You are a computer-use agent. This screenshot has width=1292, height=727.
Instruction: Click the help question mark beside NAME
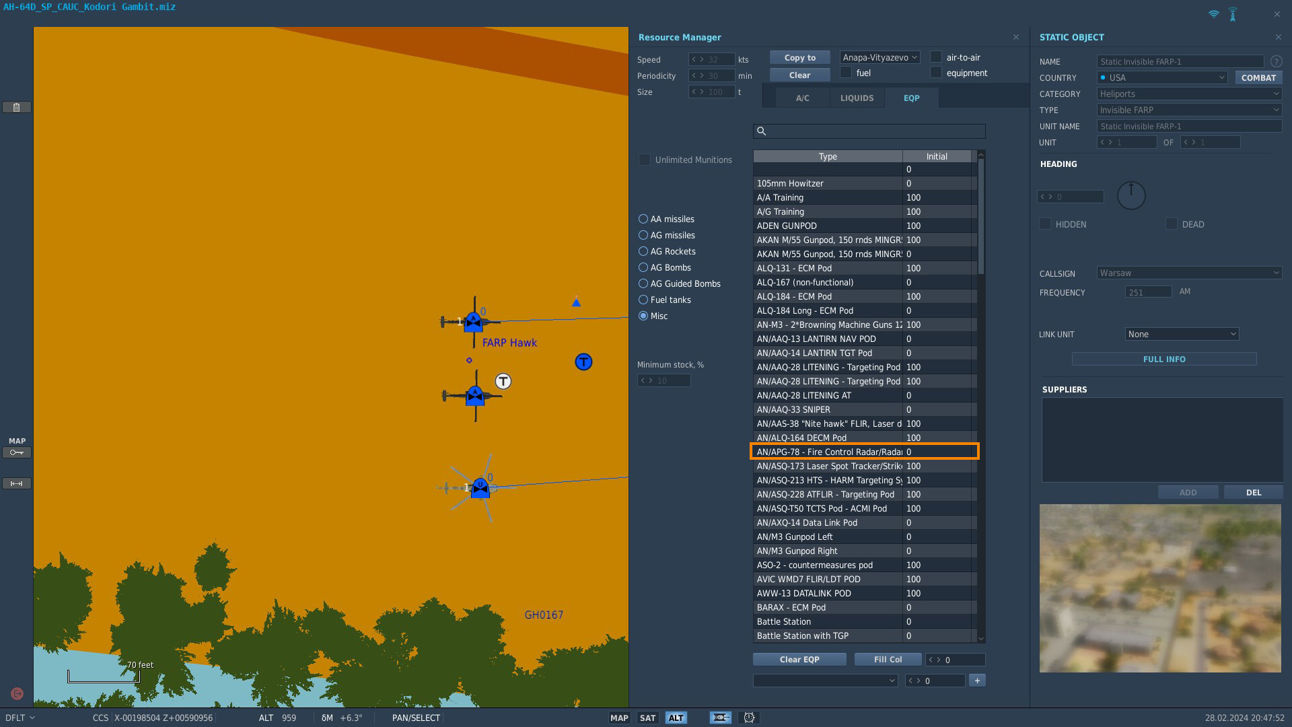click(x=1276, y=61)
